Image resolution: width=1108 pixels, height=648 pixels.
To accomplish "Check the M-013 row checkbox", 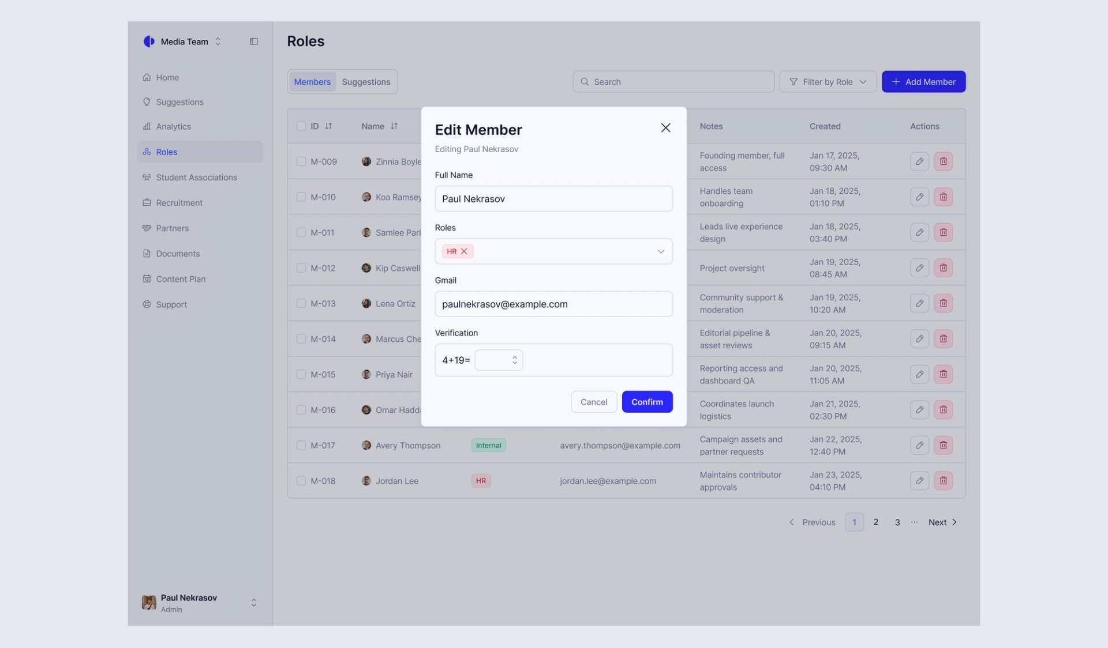I will pos(301,303).
